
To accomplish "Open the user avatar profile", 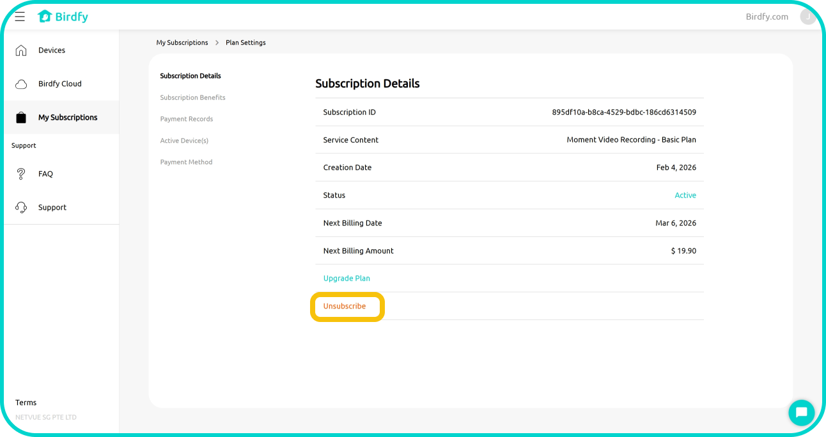I will point(808,17).
